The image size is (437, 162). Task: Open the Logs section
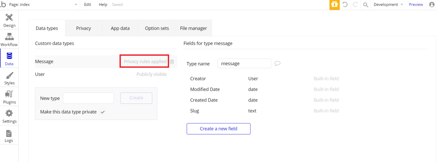[x=9, y=135]
